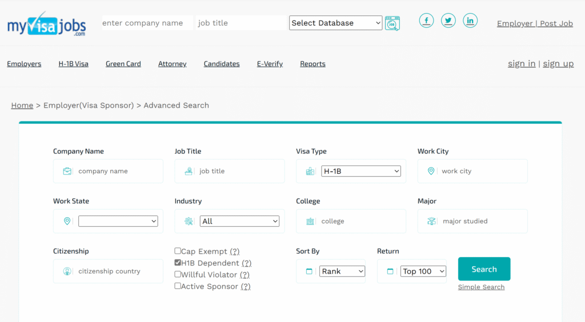Open the LinkedIn social icon
585x322 pixels.
470,21
